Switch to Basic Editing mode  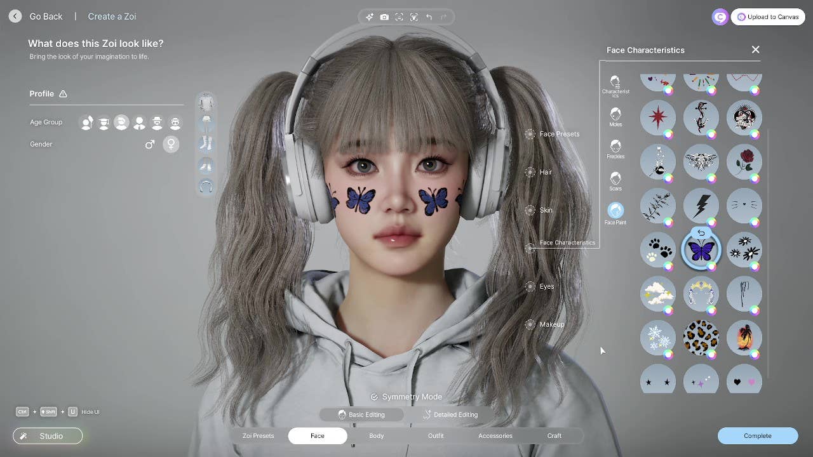(361, 414)
